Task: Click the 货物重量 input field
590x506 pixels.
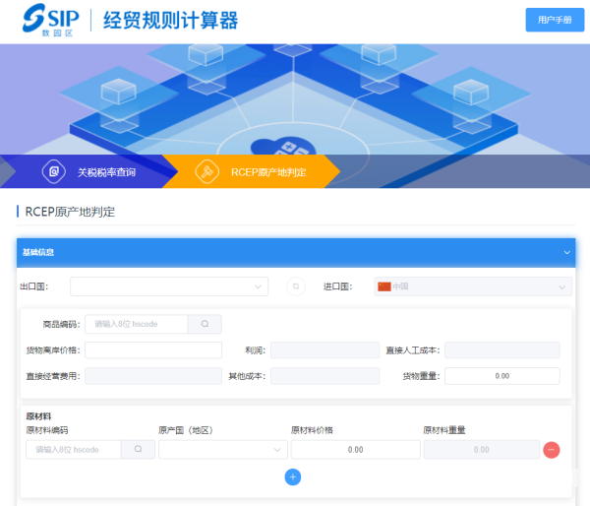Action: [501, 376]
